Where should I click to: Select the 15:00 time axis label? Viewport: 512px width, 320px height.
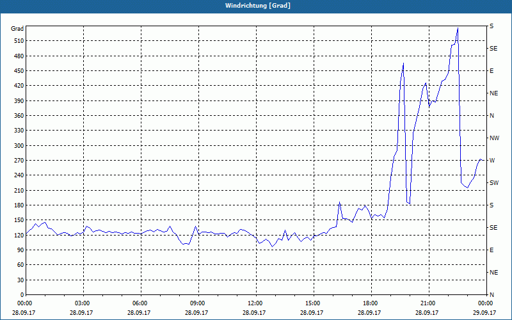coord(312,303)
